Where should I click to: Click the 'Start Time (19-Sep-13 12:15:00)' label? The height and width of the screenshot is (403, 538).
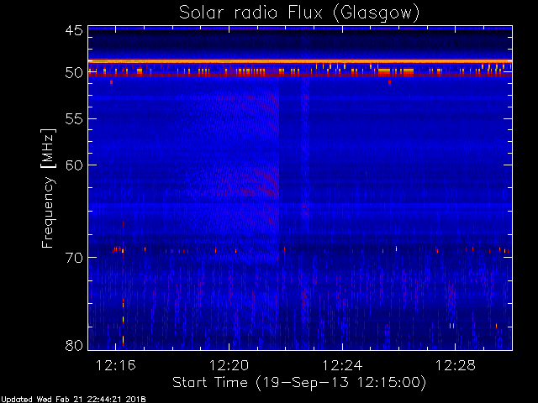(x=299, y=383)
